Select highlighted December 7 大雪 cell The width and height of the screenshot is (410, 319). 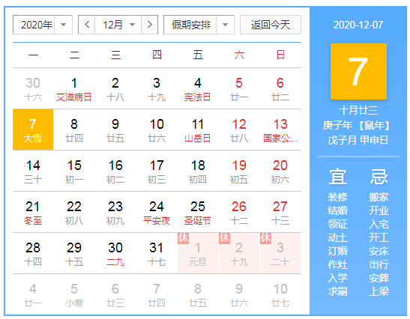coord(33,130)
